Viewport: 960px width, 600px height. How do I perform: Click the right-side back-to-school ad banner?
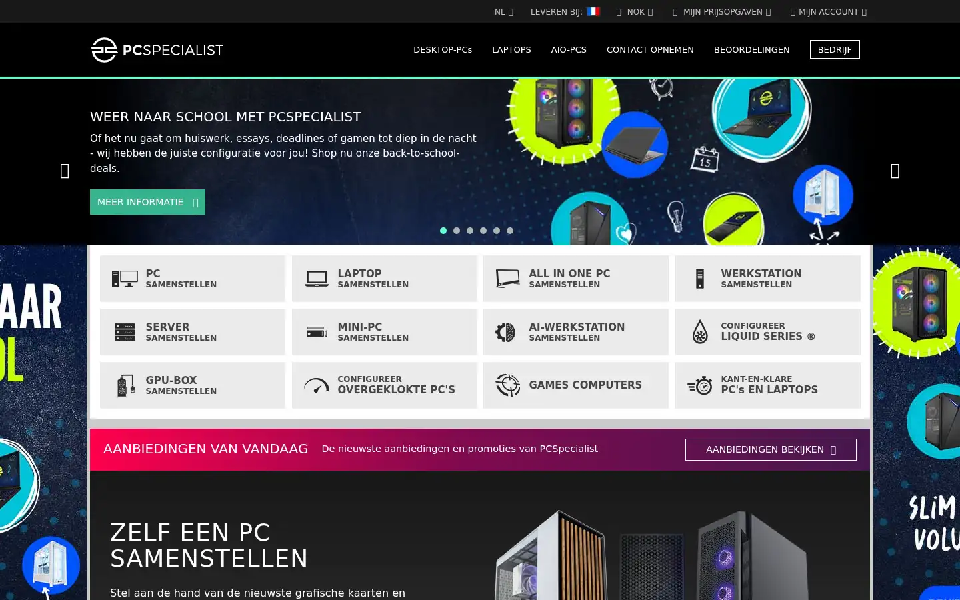pos(917,423)
